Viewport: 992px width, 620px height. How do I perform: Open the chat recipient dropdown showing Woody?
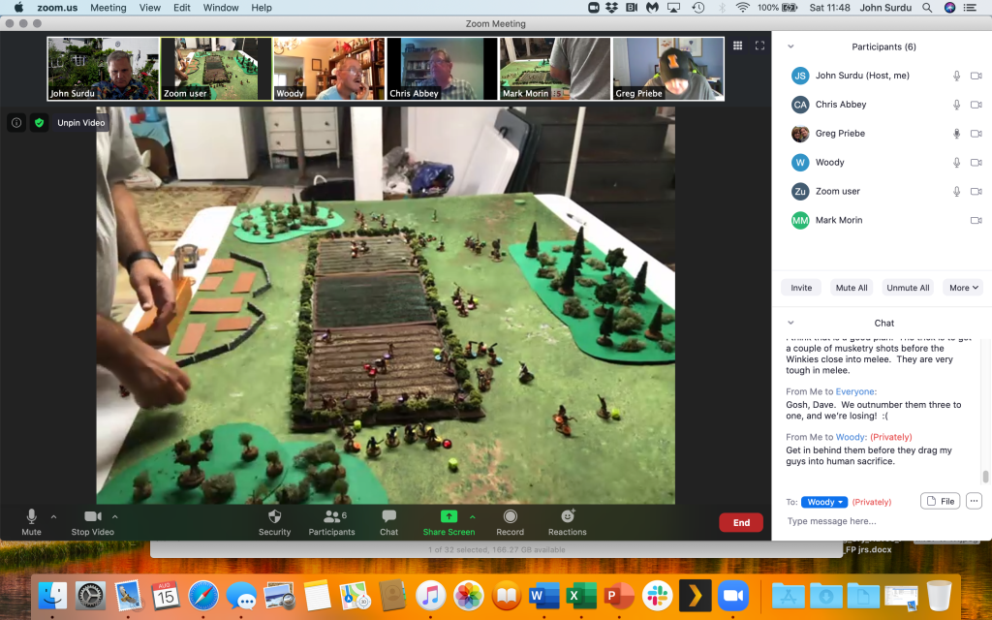[823, 502]
